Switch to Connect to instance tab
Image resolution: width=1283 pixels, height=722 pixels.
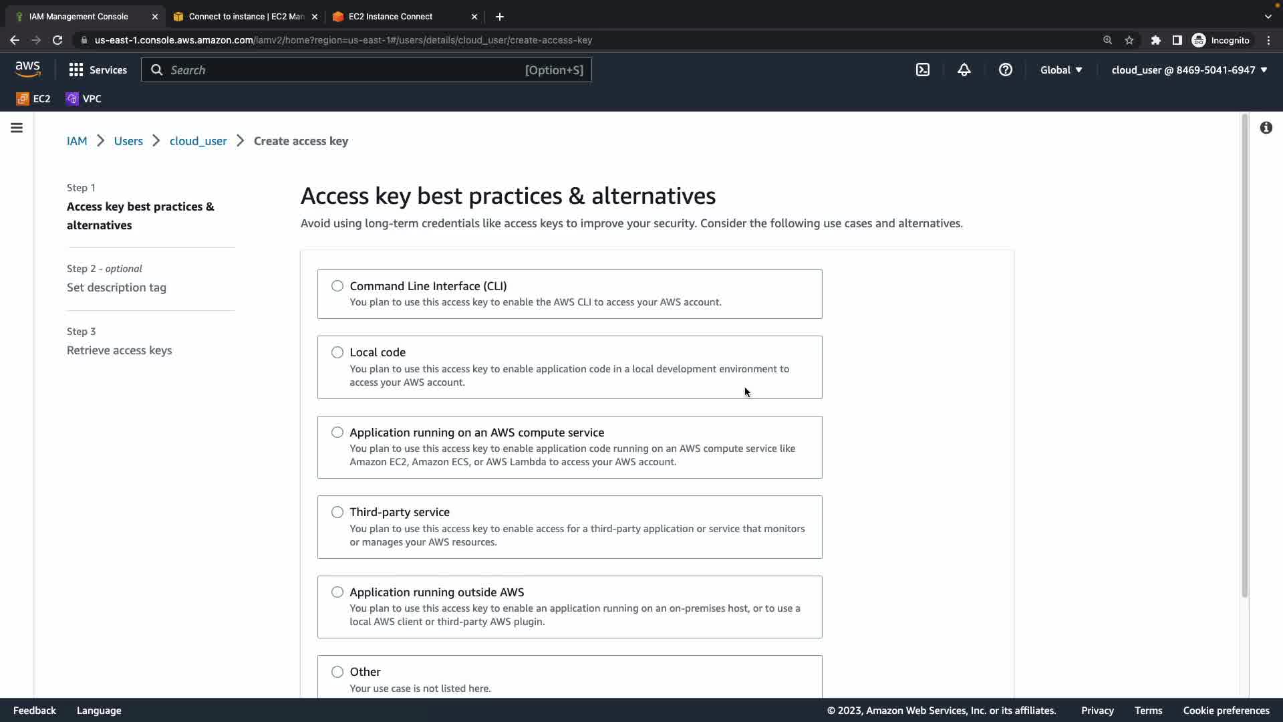click(245, 16)
